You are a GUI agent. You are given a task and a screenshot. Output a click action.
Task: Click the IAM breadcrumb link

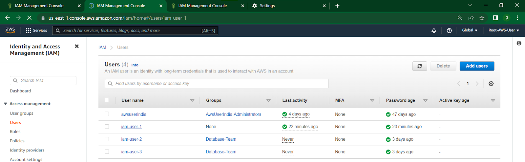pos(102,48)
